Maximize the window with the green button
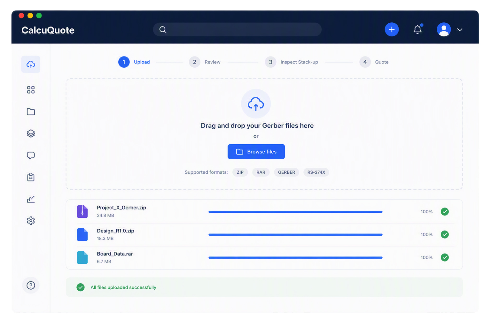491x327 pixels. [x=39, y=15]
